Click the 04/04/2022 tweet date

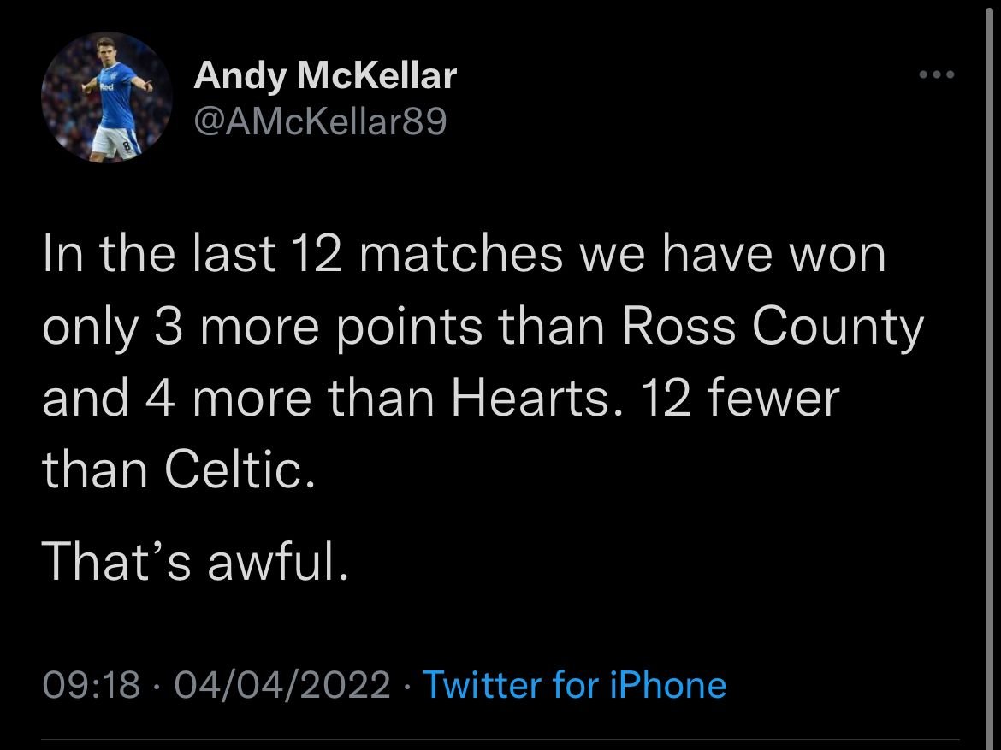(x=281, y=685)
